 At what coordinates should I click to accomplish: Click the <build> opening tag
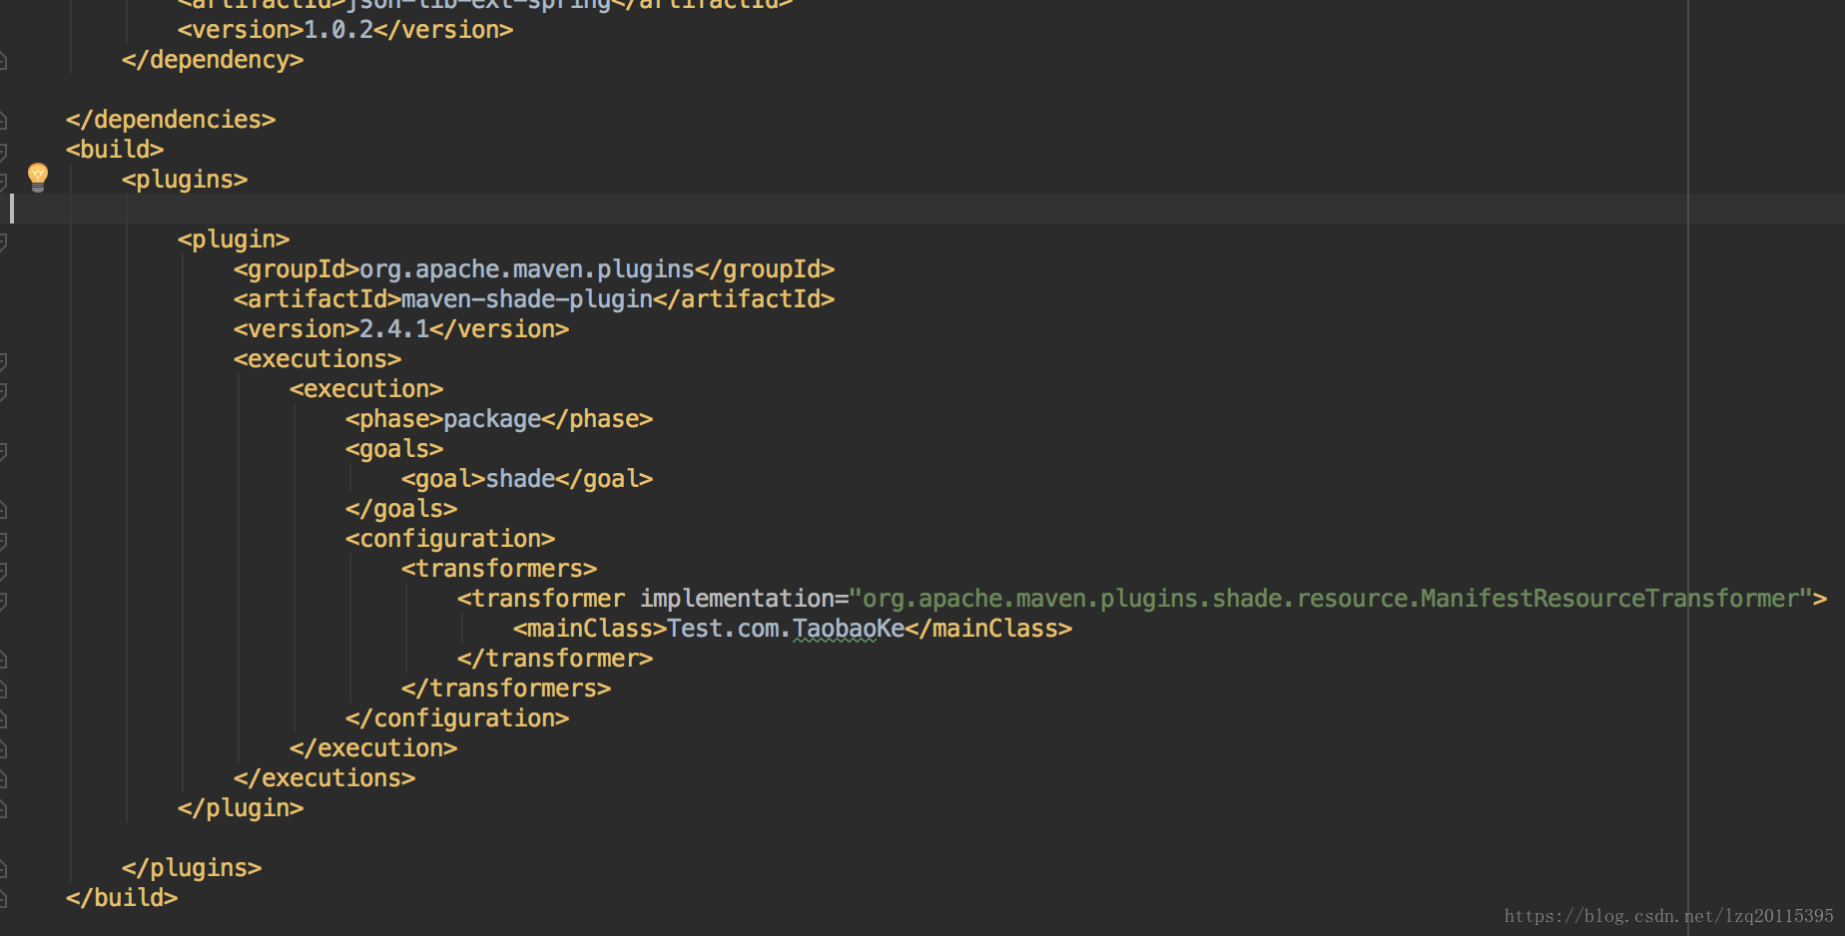coord(115,150)
